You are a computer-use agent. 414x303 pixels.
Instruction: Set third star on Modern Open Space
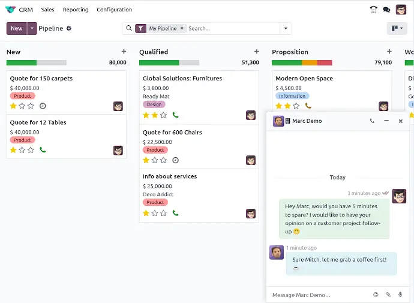pyautogui.click(x=296, y=106)
